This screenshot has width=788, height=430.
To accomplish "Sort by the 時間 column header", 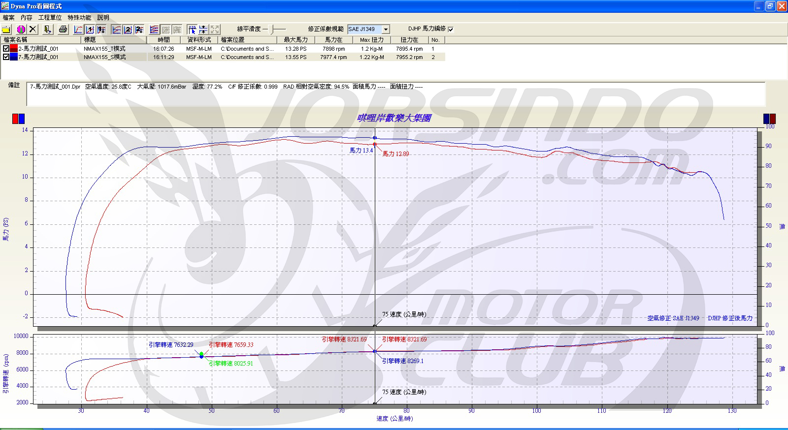I will point(164,40).
